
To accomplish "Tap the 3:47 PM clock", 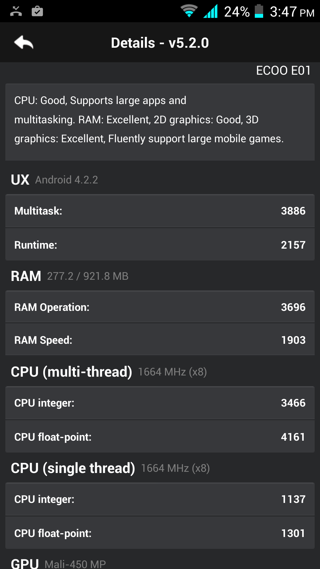I will tap(292, 12).
